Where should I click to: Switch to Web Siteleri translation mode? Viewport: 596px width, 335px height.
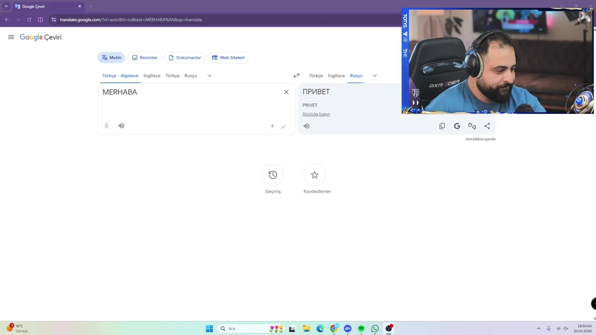point(228,58)
